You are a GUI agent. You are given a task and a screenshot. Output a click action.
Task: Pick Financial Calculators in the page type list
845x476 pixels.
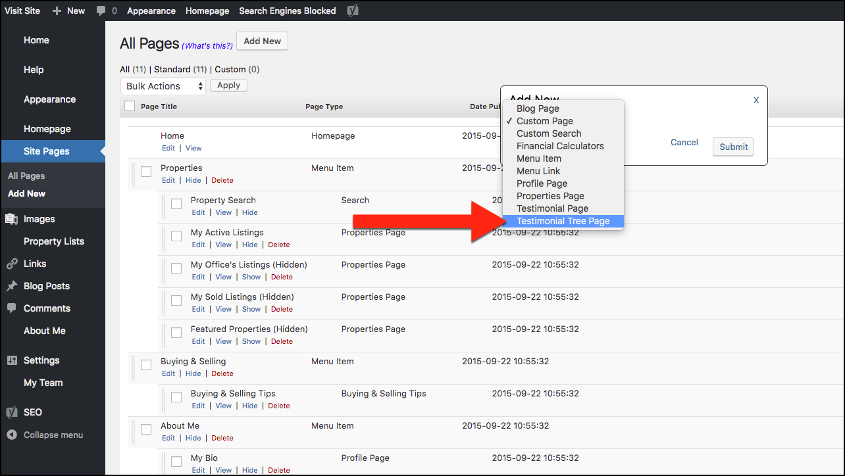click(559, 146)
